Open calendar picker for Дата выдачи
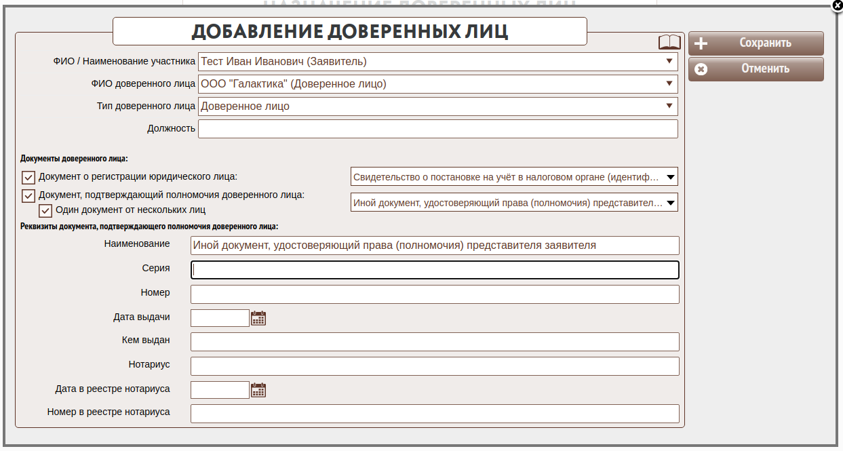 click(x=258, y=318)
